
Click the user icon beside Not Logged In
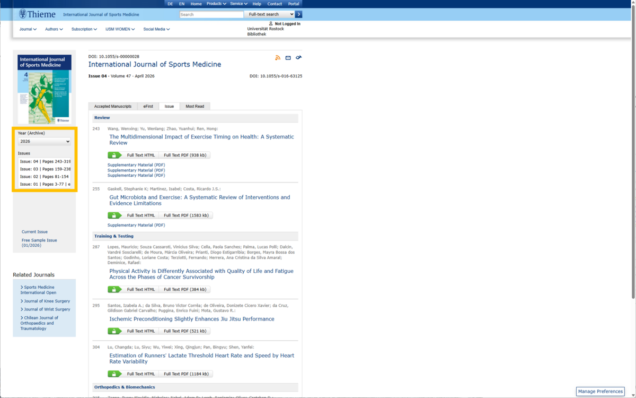[x=271, y=24]
